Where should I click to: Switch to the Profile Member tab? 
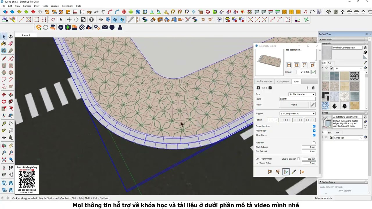click(264, 82)
